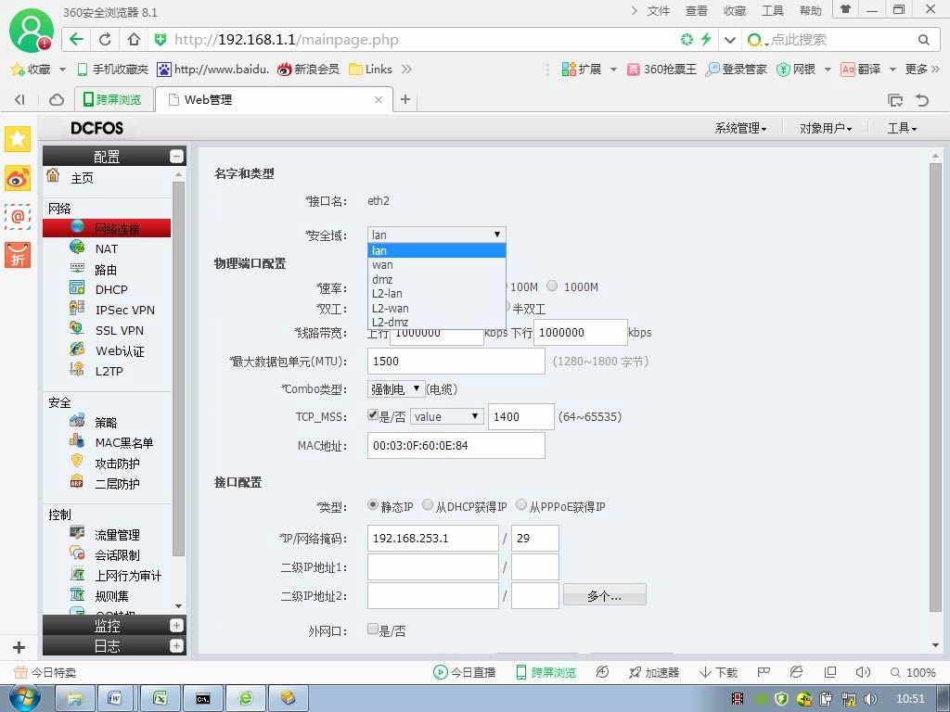Click the user avatar icon
This screenshot has height=712, width=950.
click(x=31, y=31)
